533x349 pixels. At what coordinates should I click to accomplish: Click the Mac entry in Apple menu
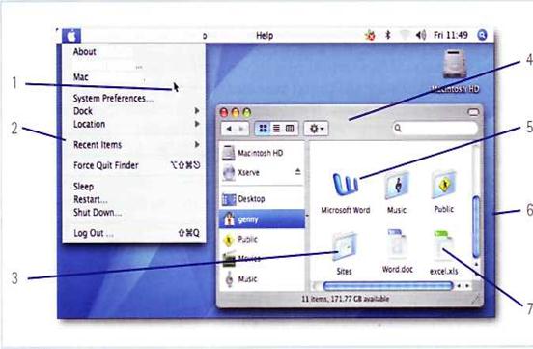[x=134, y=77]
